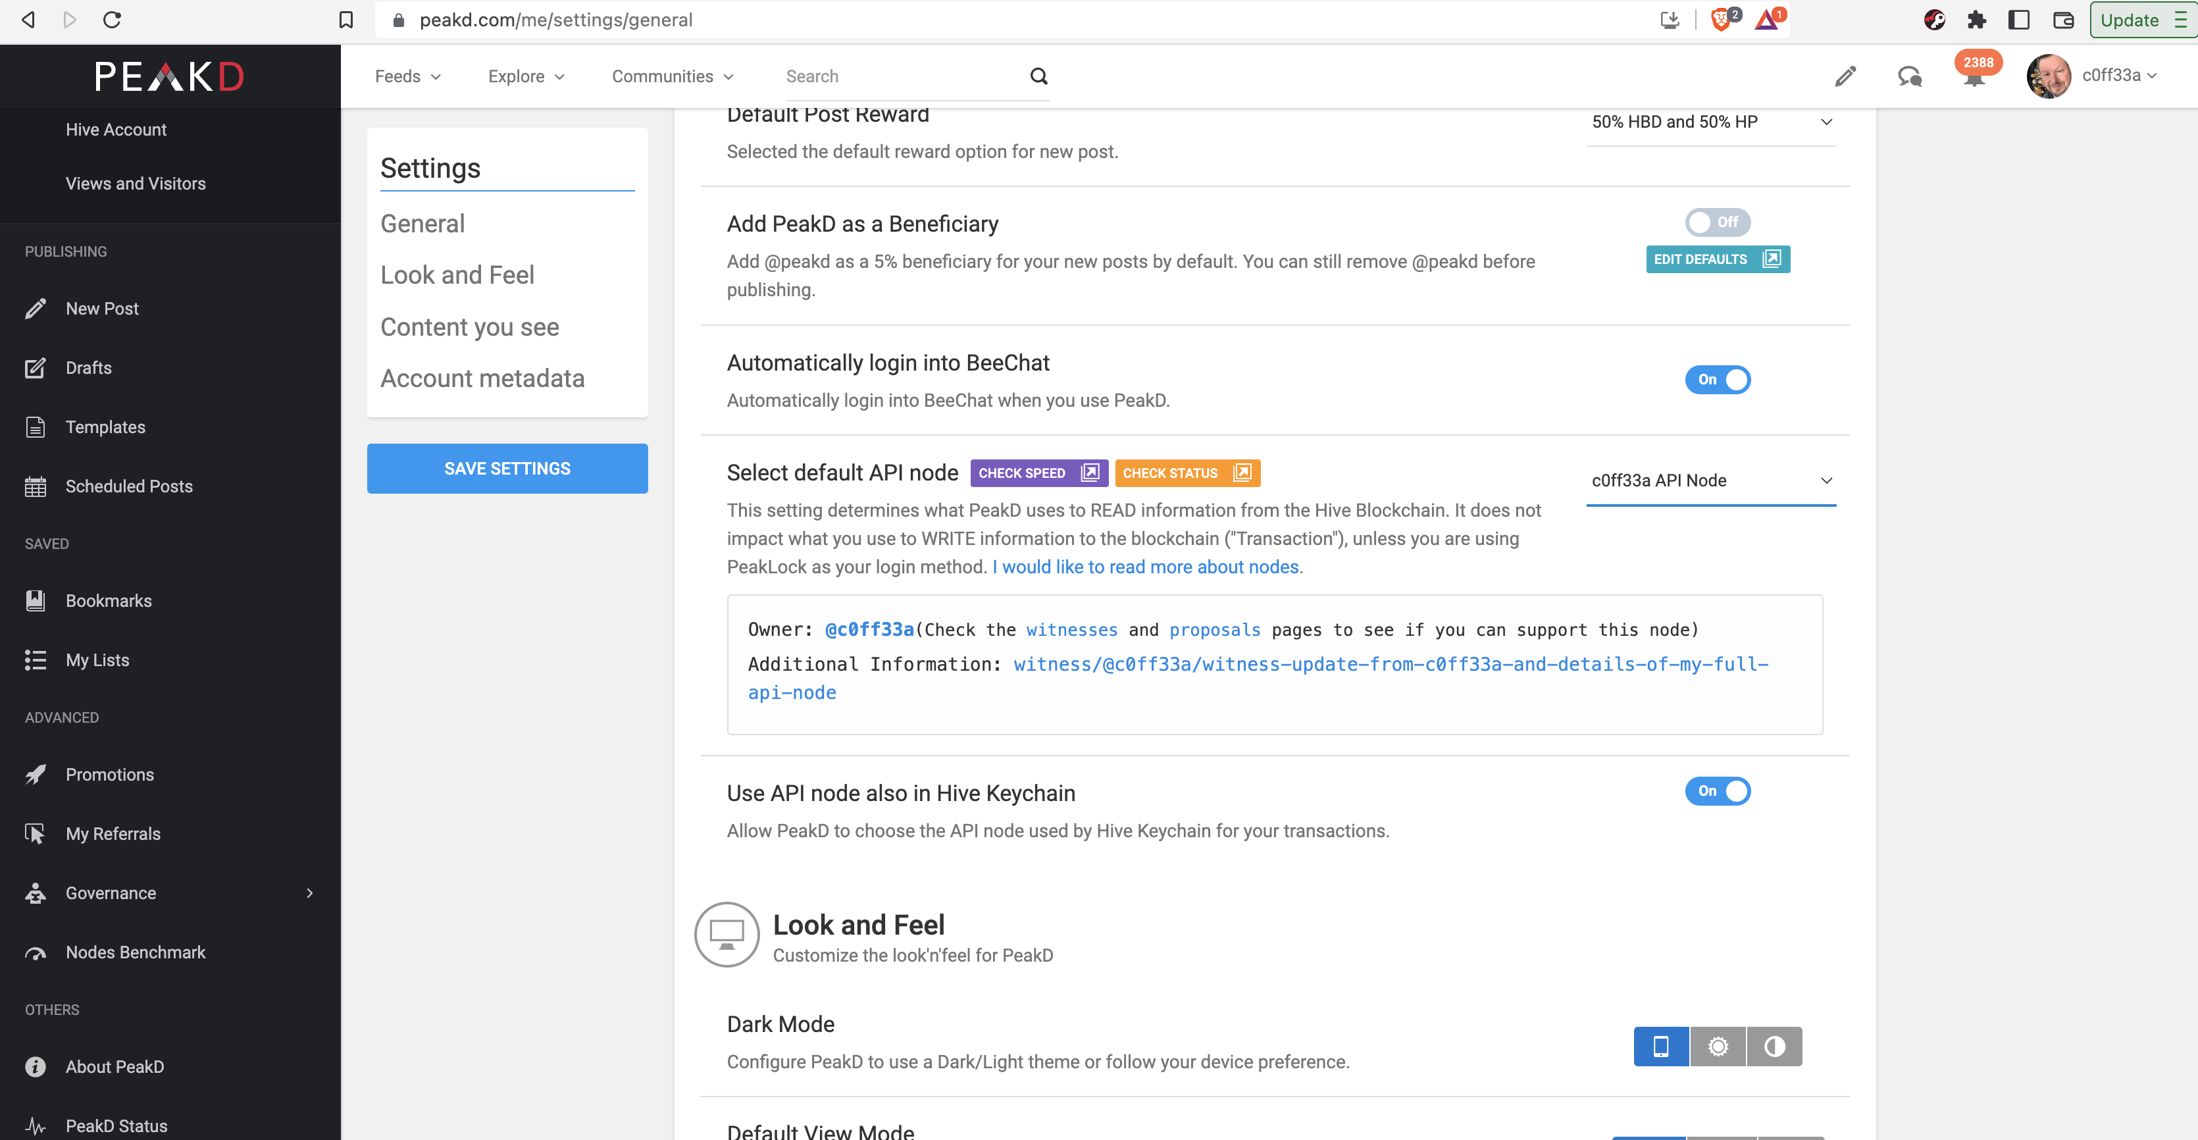Expand the Governance submenu chevron
2198x1140 pixels.
point(310,893)
